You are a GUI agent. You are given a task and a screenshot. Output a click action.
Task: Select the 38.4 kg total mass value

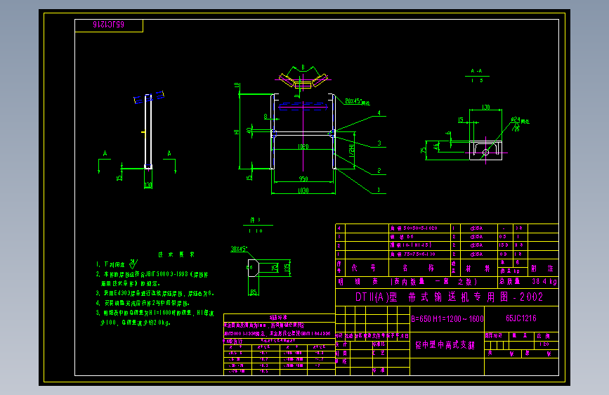[544, 281]
